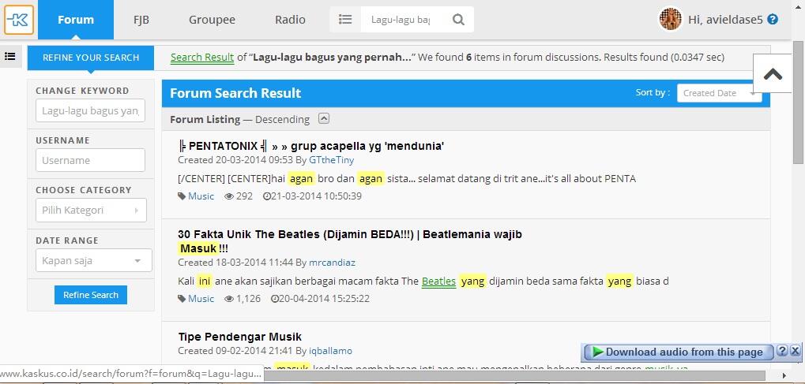Open Music category in Beatles result
Screen dimensions: 805x384
pyautogui.click(x=201, y=298)
